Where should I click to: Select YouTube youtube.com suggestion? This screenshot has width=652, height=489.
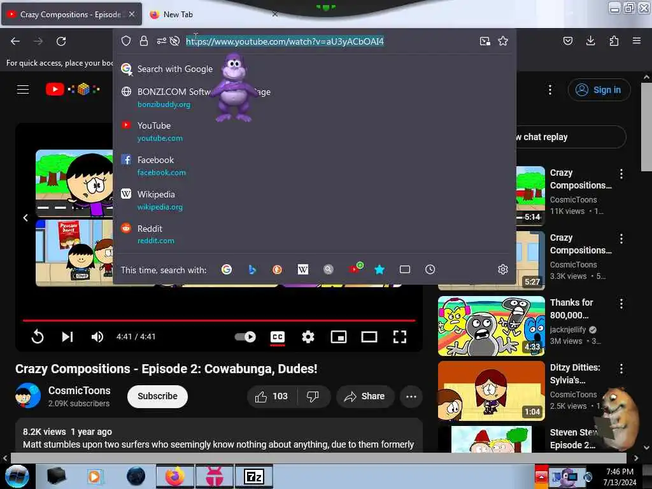point(315,131)
